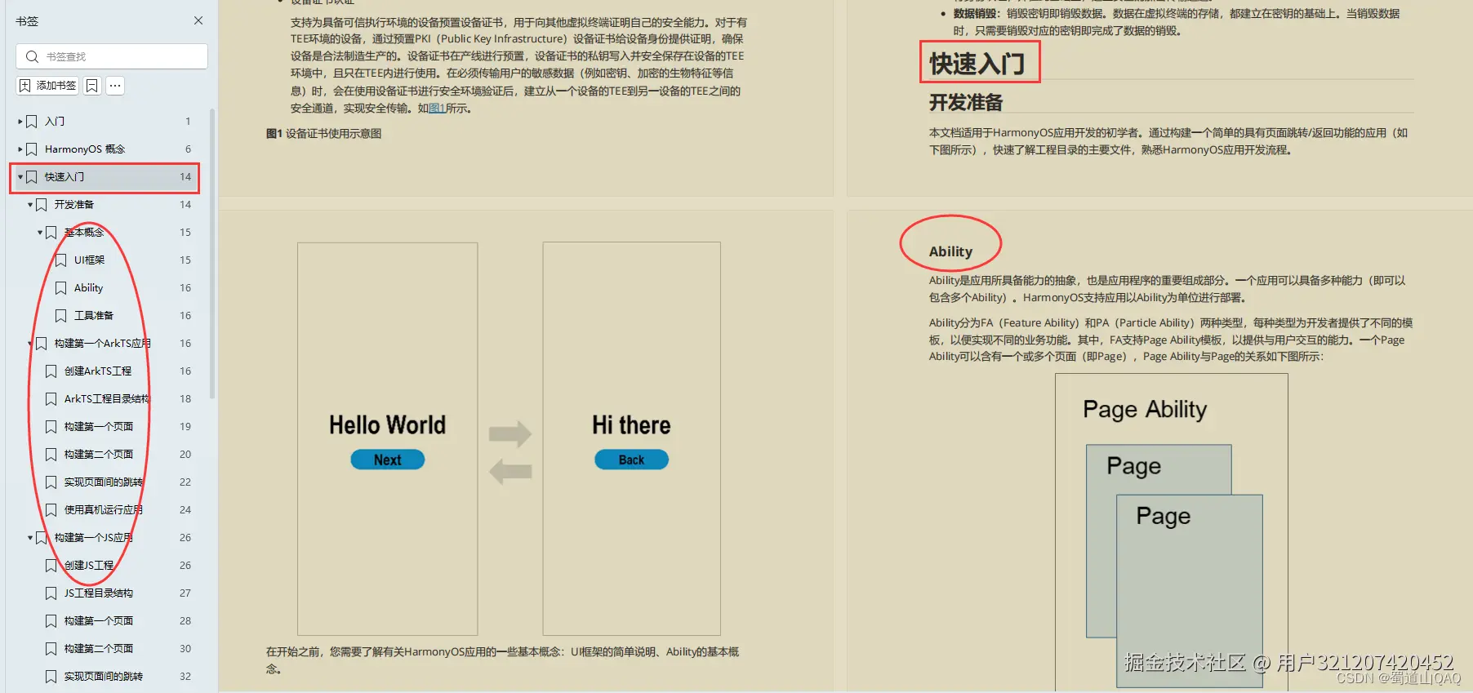Screen dimensions: 1473x693
Task: Focus the 书签查找 bookmark search field
Action: (x=112, y=56)
